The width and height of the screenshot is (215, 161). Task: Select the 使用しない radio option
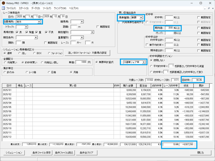pyautogui.click(x=151, y=60)
